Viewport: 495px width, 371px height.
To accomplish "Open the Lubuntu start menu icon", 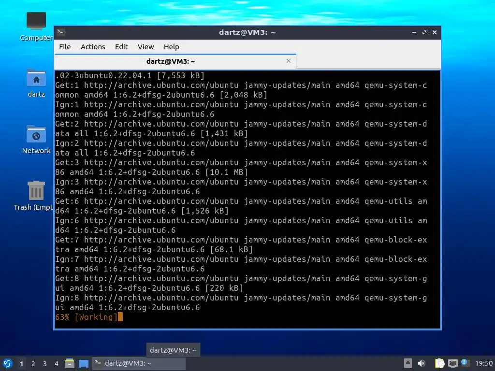I will pos(8,363).
